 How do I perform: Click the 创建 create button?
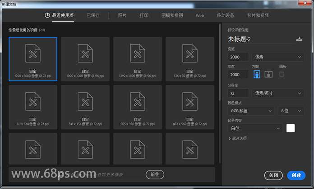[296, 175]
